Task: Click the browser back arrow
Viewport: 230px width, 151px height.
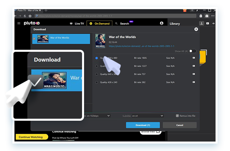Action: click(x=15, y=16)
